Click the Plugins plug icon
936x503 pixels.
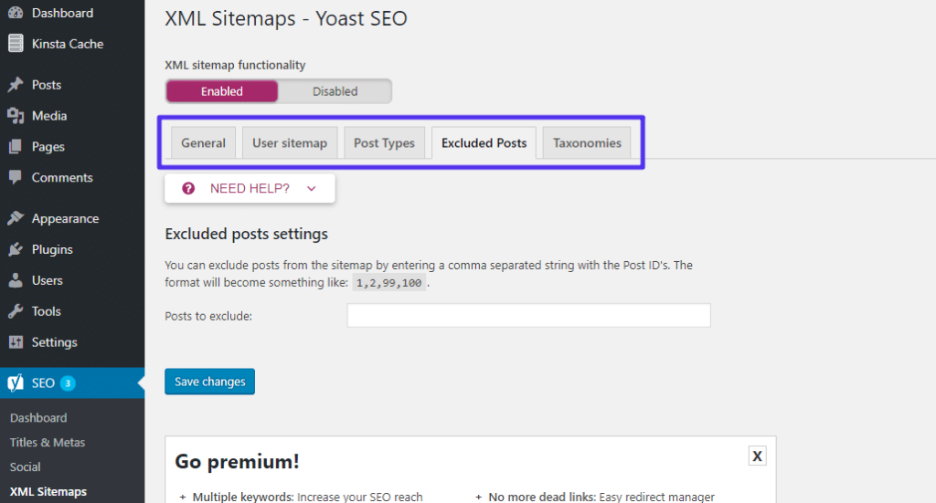point(16,250)
